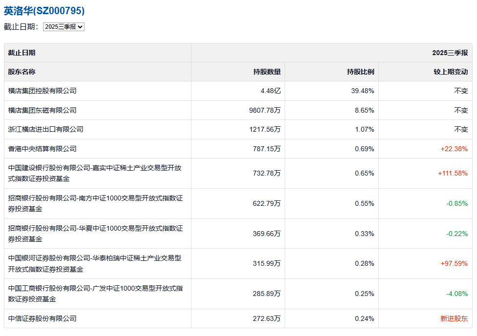The width and height of the screenshot is (477, 336).
Task: Click the 持股比例 column header
Action: [360, 72]
